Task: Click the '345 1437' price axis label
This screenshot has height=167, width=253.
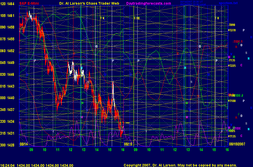Action: (7, 110)
